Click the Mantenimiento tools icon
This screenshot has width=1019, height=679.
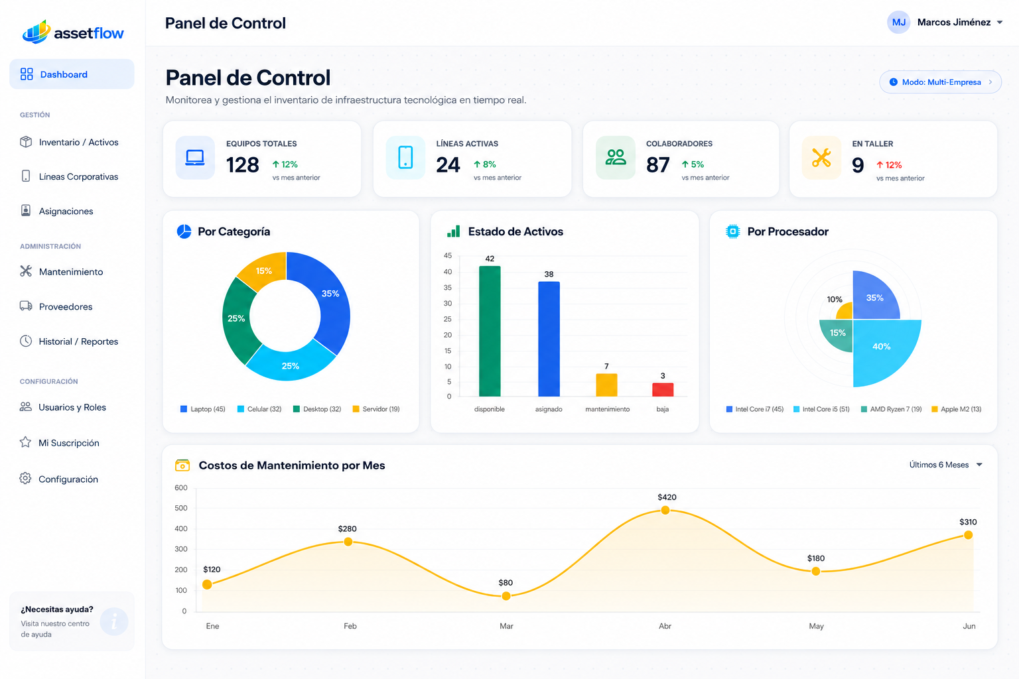point(26,271)
